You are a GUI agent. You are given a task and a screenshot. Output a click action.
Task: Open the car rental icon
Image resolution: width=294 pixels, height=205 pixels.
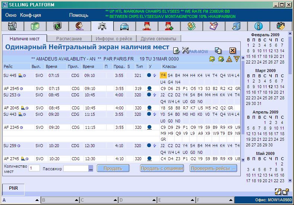click(x=124, y=27)
